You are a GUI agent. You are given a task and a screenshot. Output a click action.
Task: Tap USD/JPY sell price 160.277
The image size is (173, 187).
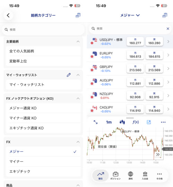[135, 42]
